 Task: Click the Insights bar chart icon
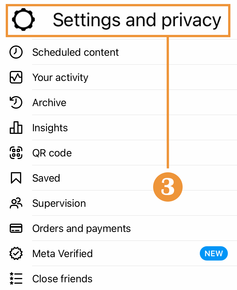pos(16,128)
